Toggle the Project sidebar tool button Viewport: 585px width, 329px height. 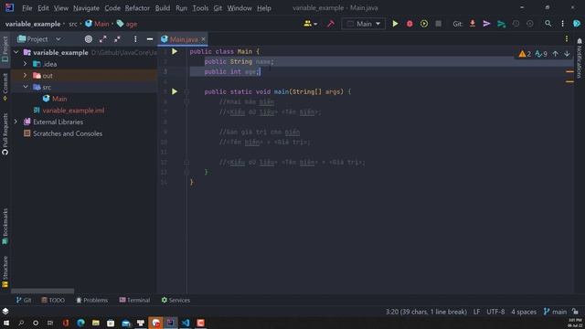[x=5, y=49]
